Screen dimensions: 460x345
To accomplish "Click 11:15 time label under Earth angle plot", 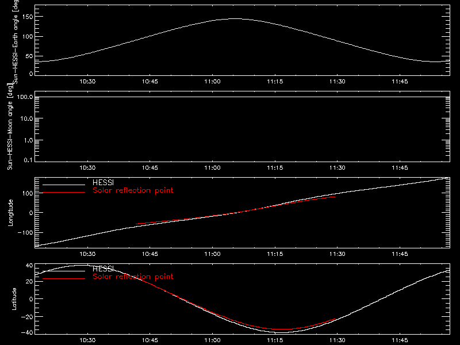I will click(x=275, y=81).
